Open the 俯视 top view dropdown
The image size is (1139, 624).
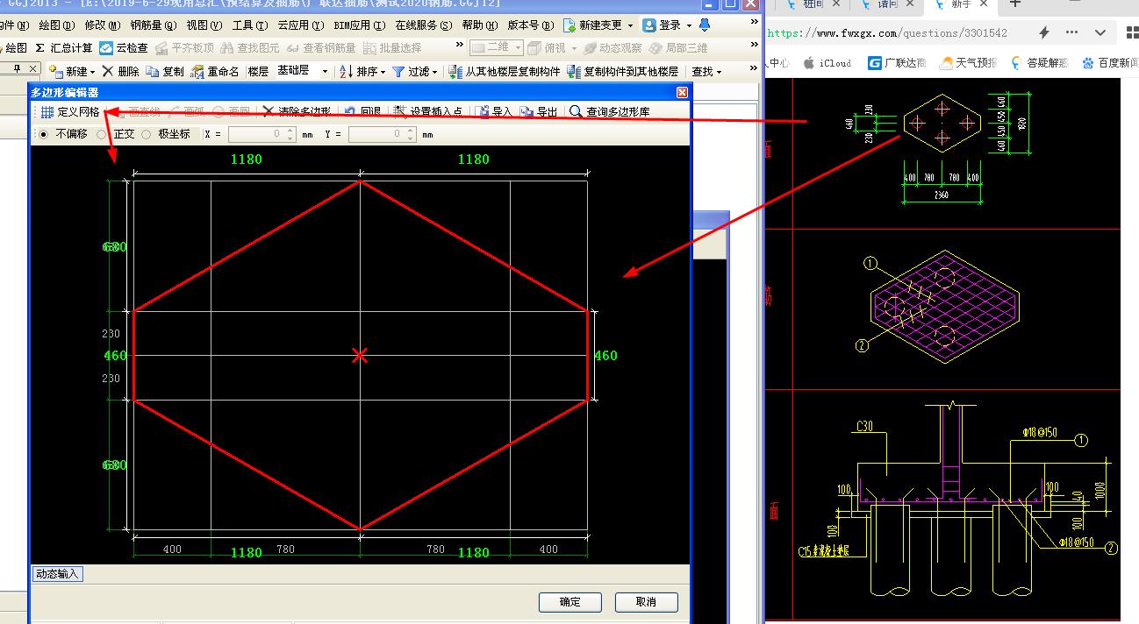pyautogui.click(x=553, y=48)
